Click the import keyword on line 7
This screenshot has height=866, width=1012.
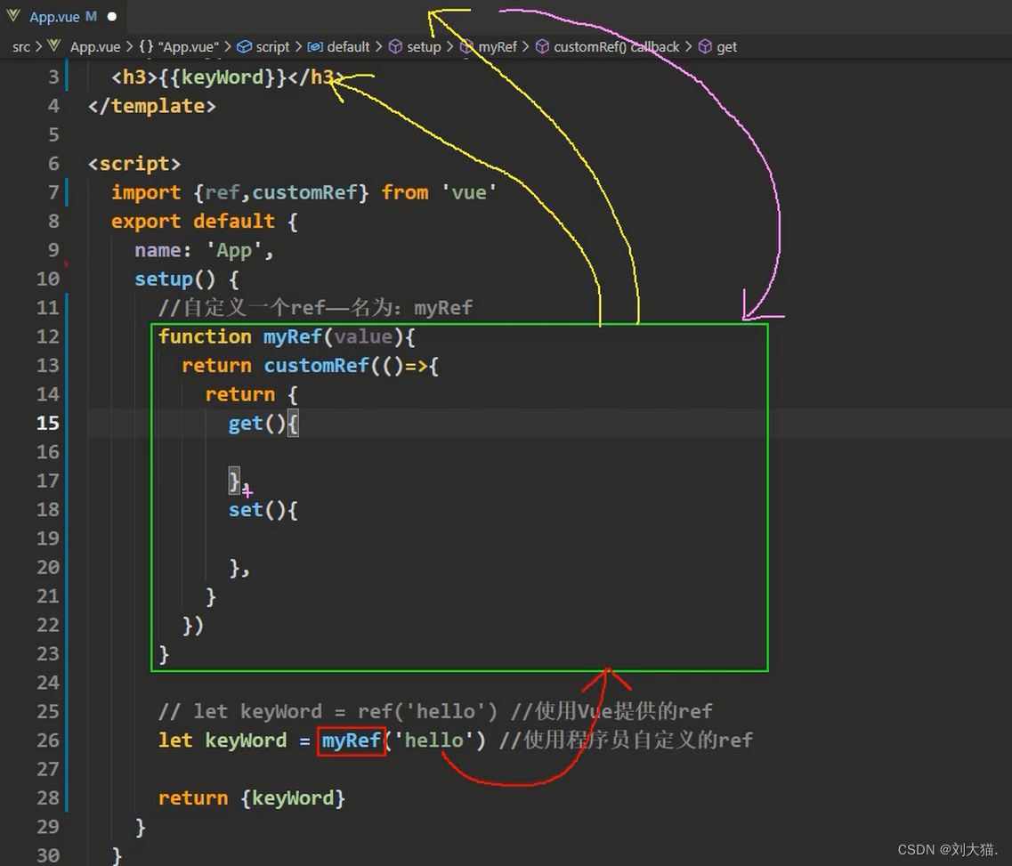click(146, 192)
